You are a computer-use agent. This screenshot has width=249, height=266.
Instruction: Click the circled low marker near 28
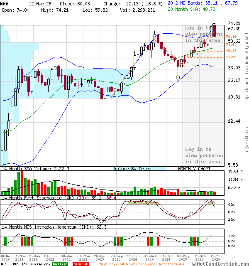[x=178, y=77]
